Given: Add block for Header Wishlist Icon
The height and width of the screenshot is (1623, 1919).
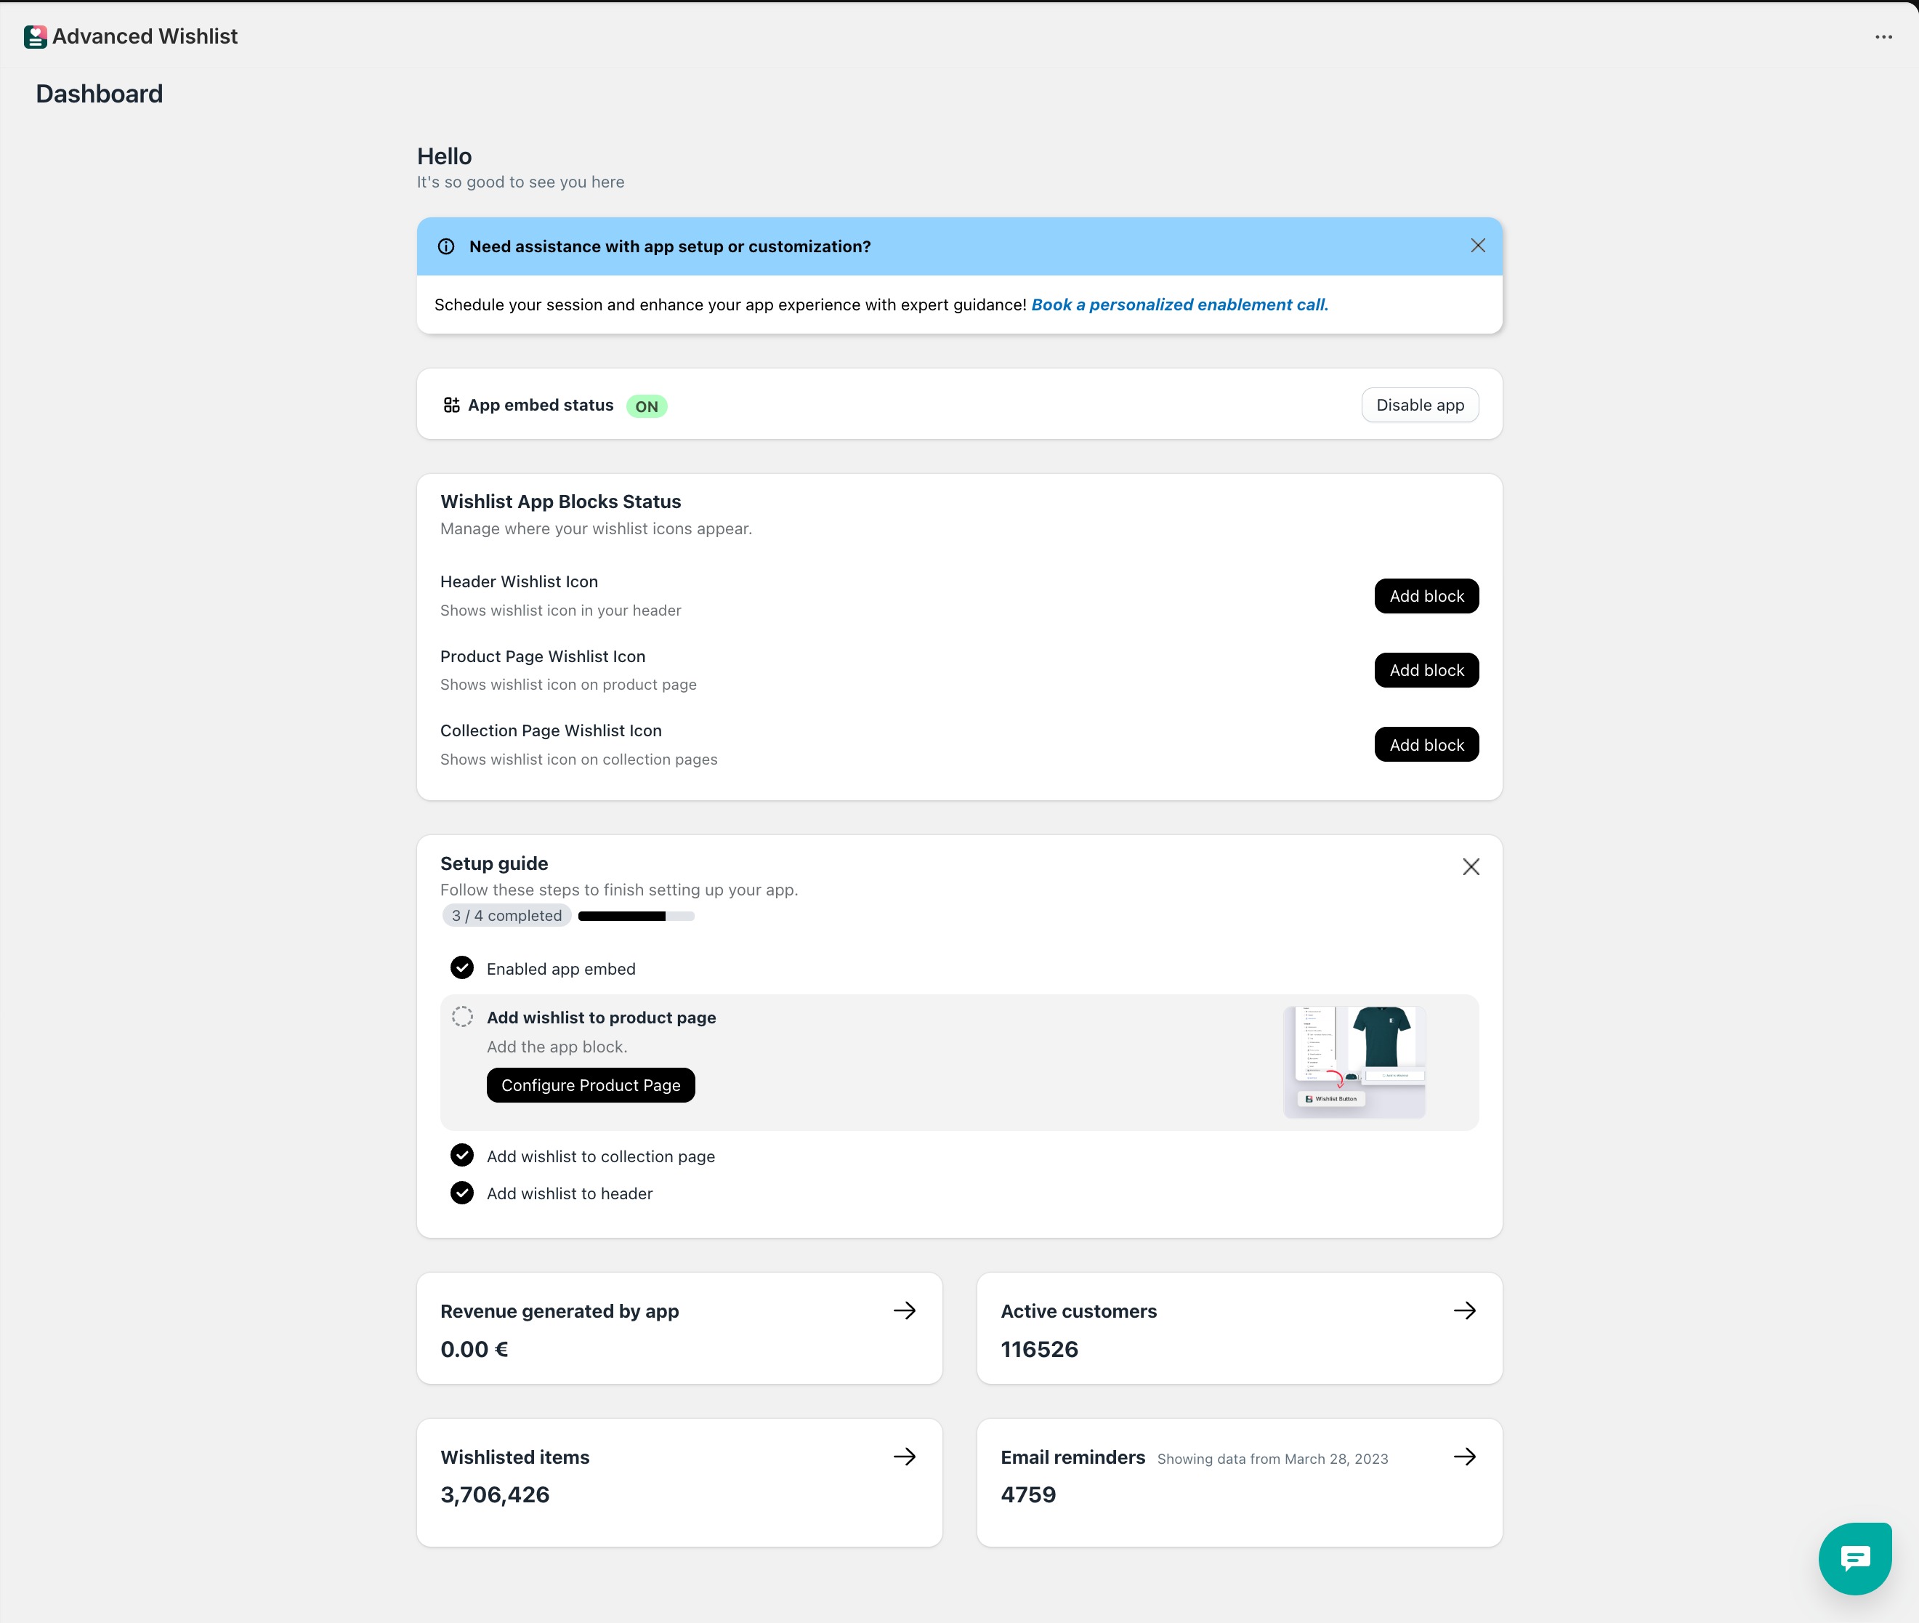Looking at the screenshot, I should (1426, 596).
